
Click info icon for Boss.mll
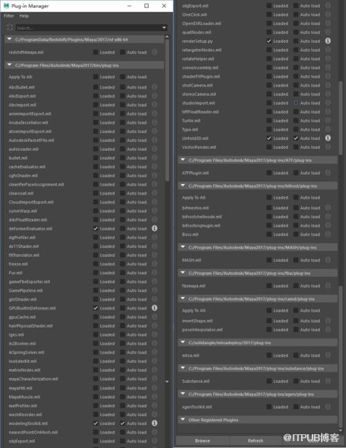click(x=328, y=234)
